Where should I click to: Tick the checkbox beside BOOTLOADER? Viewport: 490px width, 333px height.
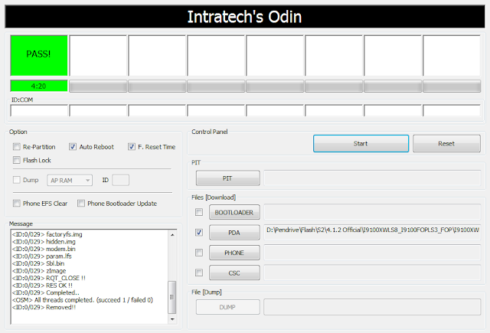[199, 212]
